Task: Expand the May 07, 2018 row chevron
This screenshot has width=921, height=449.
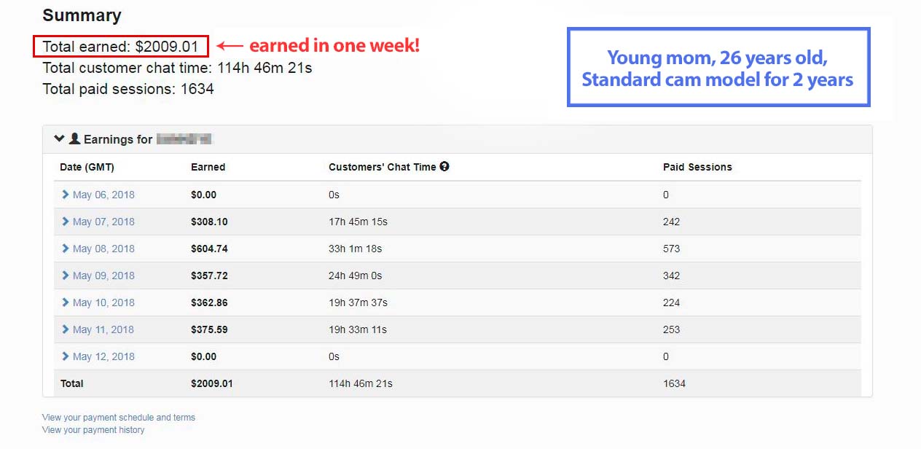Action: pos(66,222)
